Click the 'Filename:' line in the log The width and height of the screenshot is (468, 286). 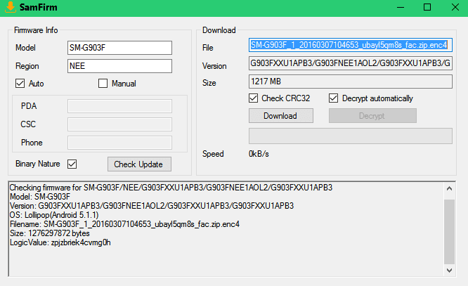point(124,224)
